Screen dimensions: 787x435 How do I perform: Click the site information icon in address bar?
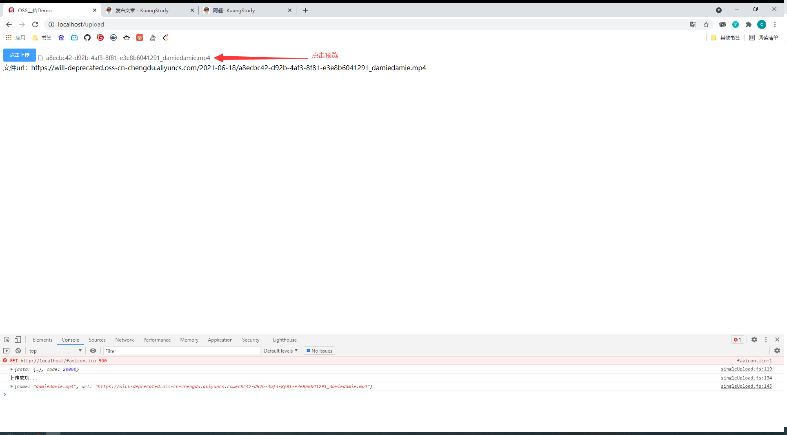click(x=51, y=24)
